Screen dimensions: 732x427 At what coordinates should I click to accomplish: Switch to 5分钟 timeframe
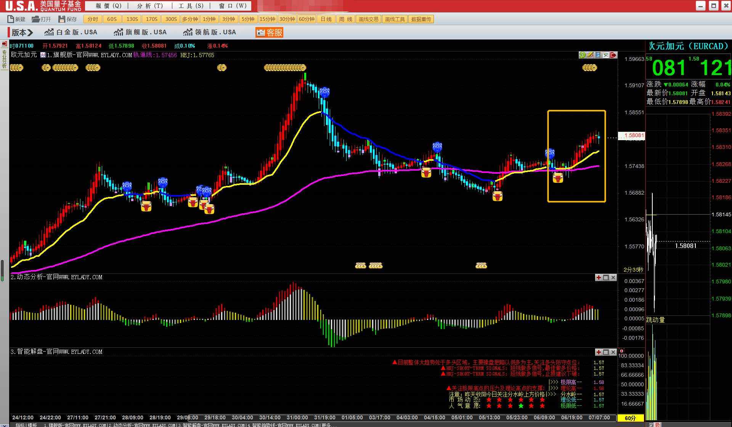tap(248, 19)
